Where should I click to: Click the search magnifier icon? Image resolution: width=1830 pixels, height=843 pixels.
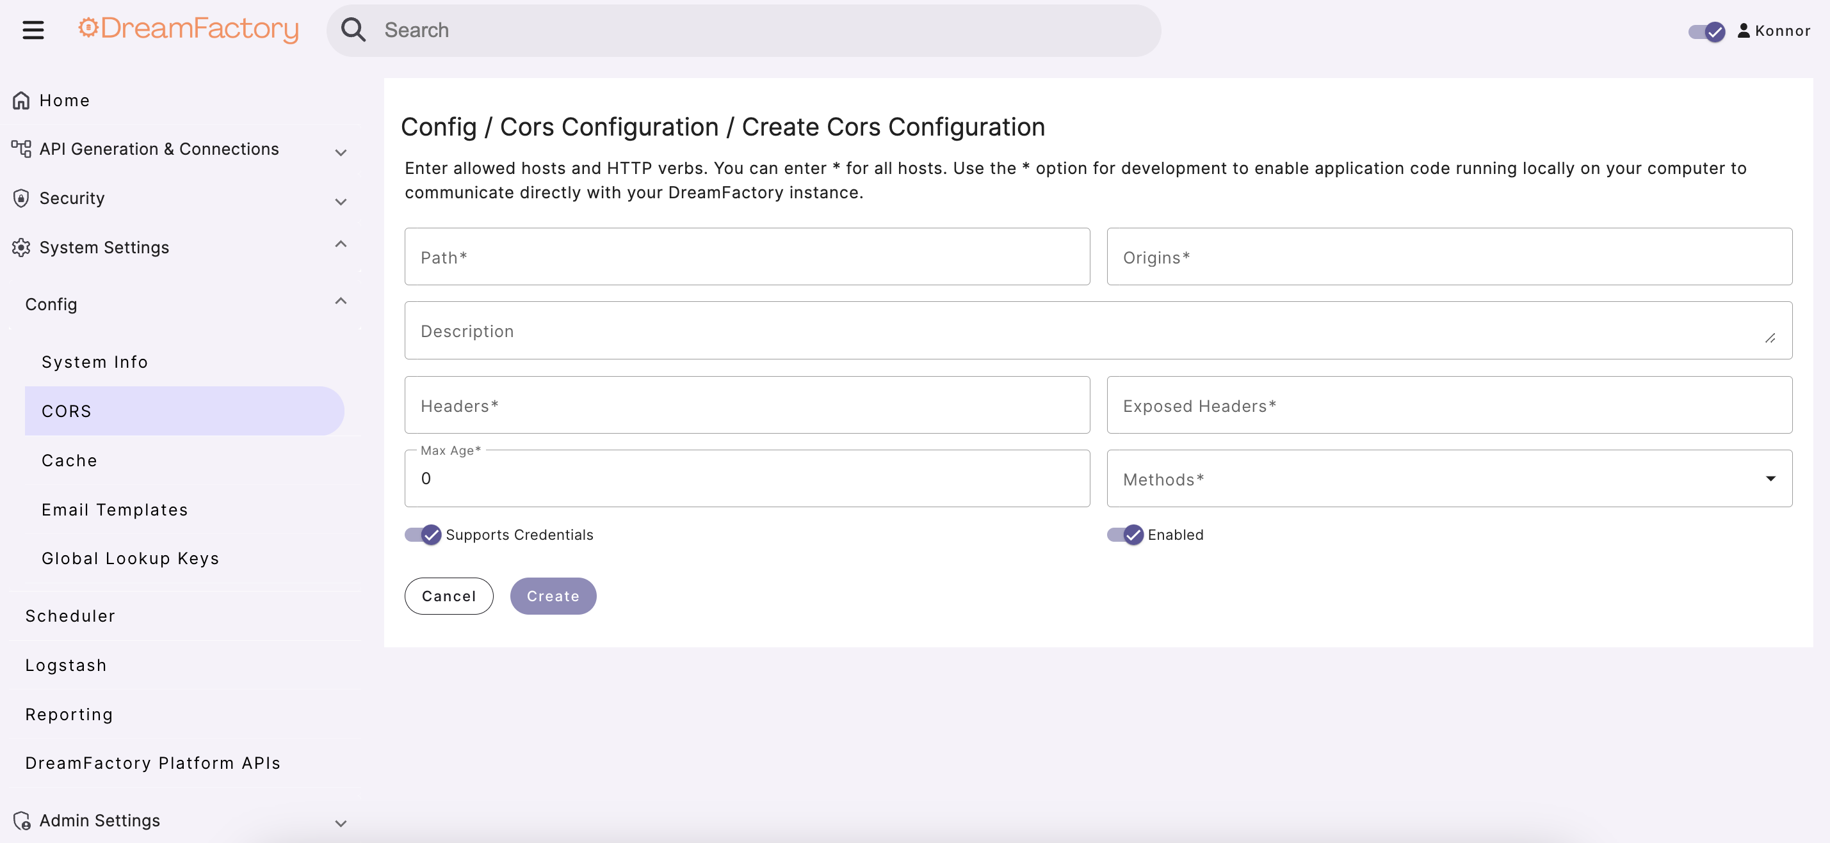353,29
